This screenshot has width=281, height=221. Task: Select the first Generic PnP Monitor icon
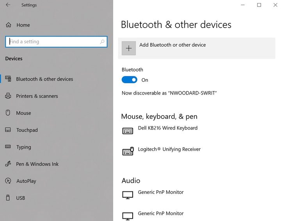128,195
